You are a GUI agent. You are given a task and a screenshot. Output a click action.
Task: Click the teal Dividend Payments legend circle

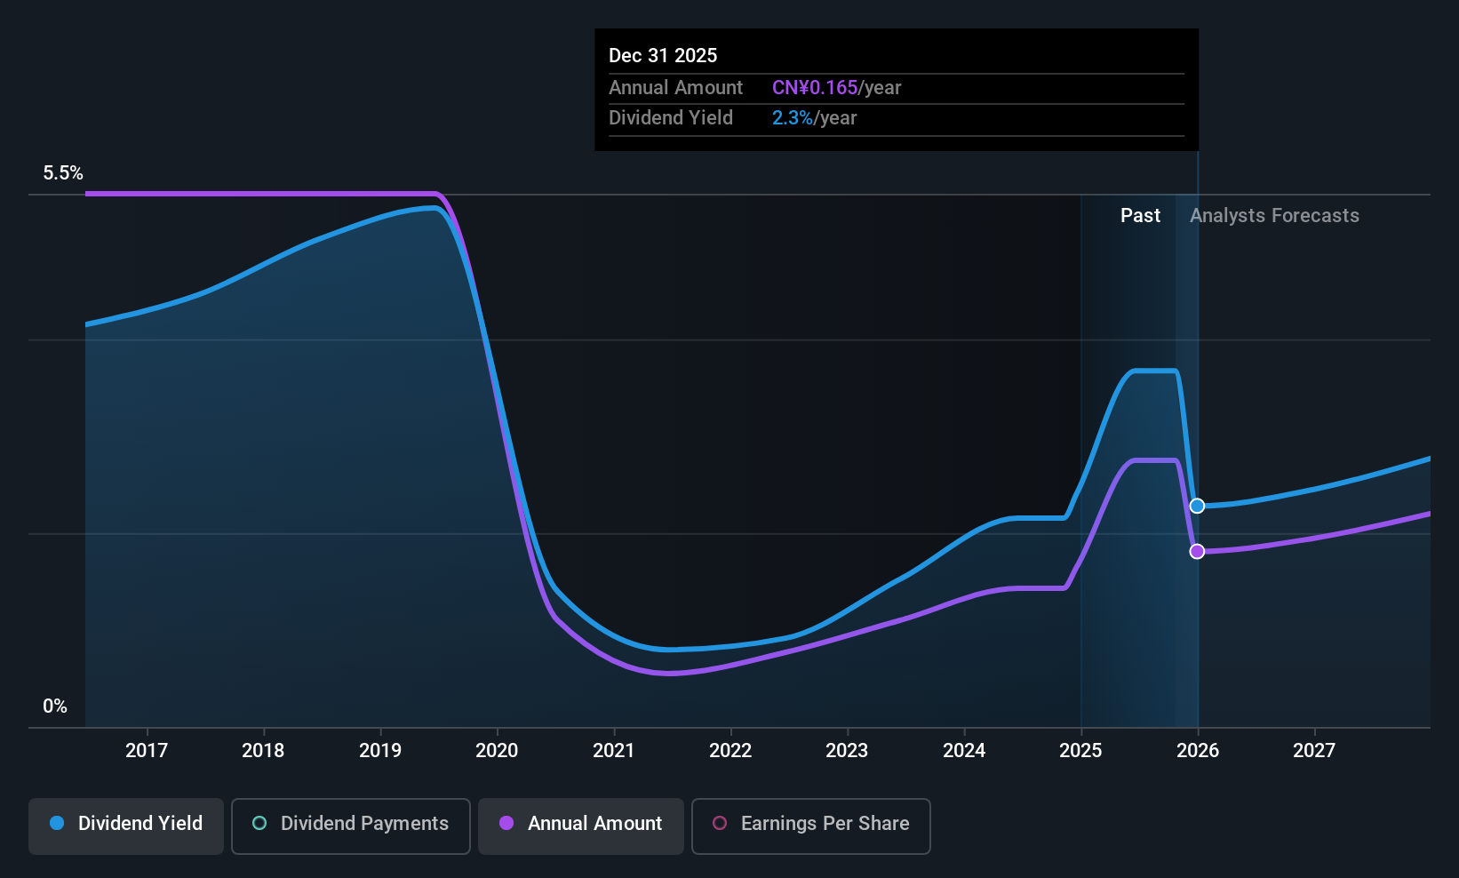(259, 823)
